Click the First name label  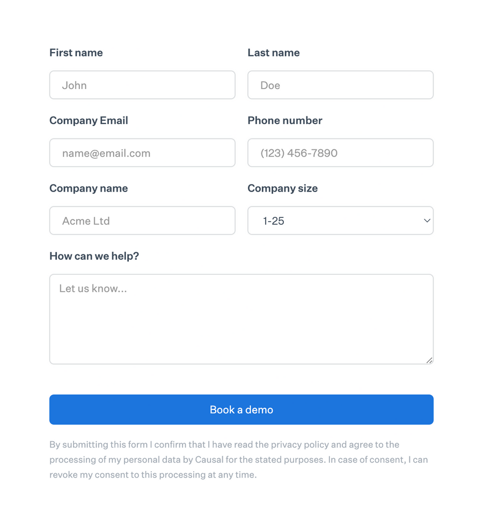point(76,53)
